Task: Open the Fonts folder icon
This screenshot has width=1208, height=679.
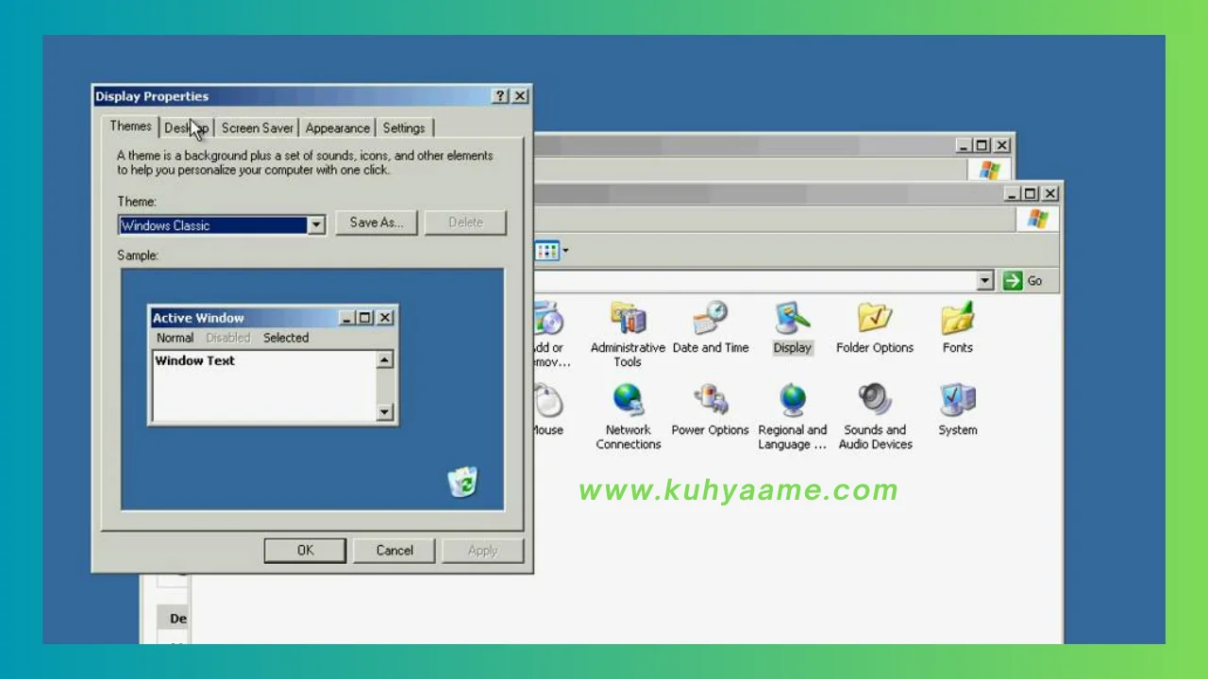Action: (x=957, y=328)
